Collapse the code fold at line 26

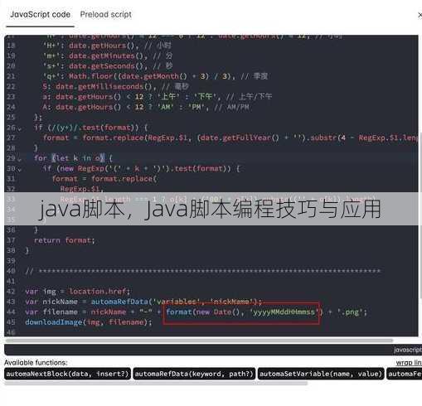tap(19, 128)
